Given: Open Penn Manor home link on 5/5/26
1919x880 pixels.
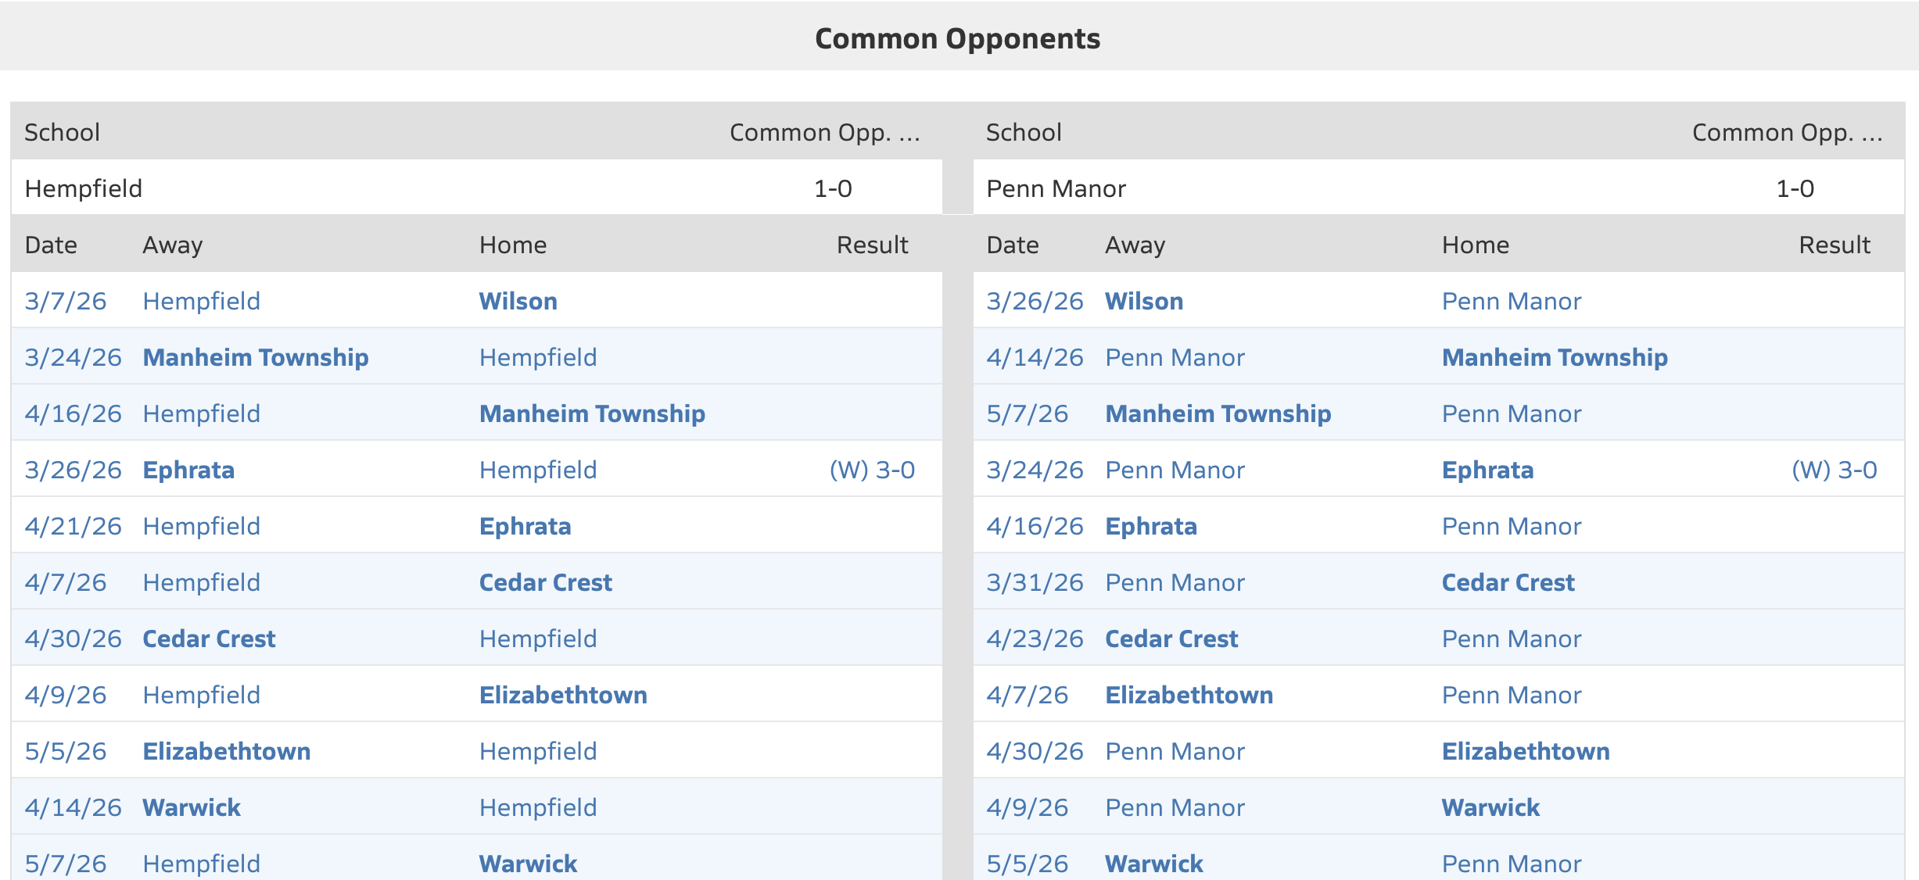Looking at the screenshot, I should (1511, 863).
